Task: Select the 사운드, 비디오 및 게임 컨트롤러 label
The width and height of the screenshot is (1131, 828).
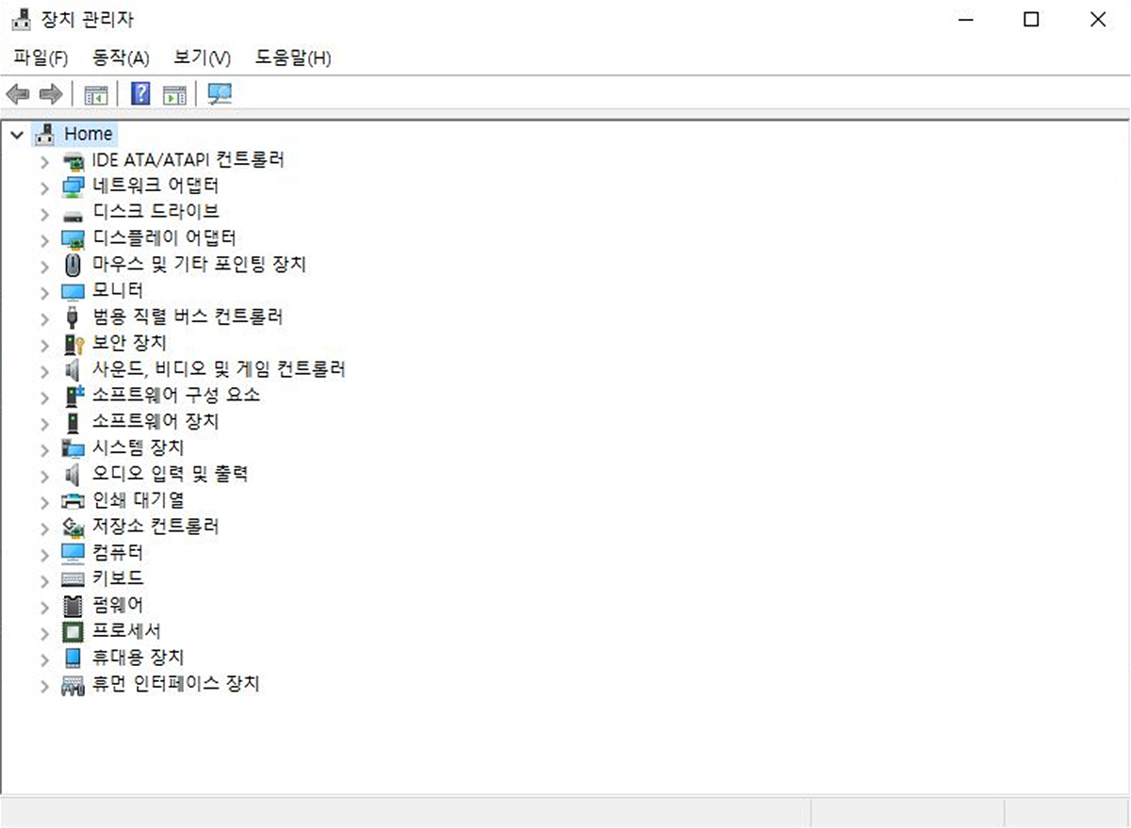Action: 219,369
